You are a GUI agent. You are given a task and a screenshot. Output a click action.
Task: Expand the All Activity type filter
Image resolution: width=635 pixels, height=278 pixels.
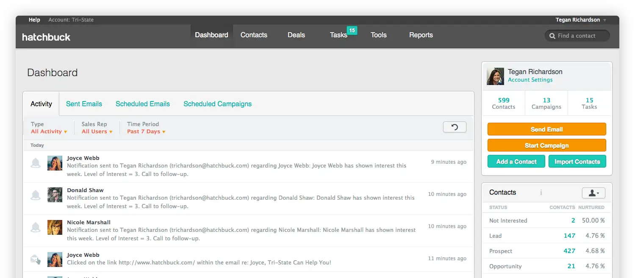(49, 132)
